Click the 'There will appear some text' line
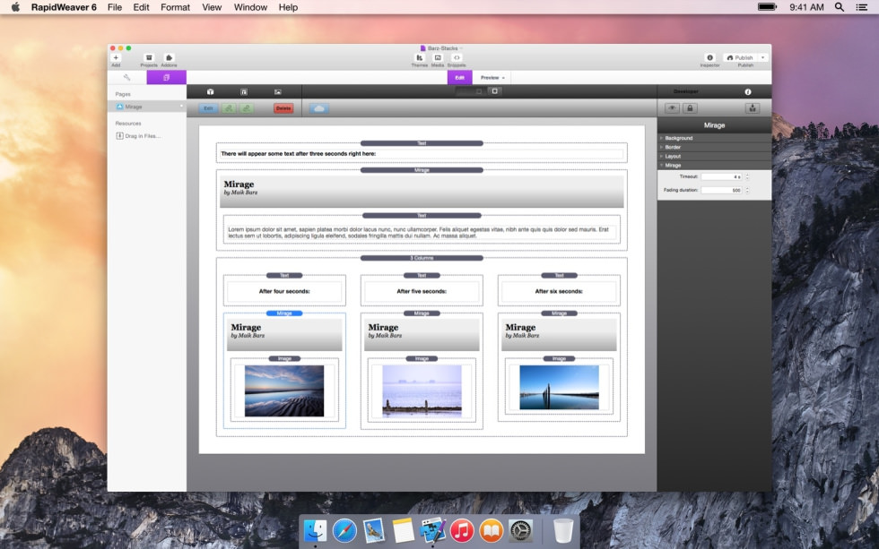 [x=298, y=153]
